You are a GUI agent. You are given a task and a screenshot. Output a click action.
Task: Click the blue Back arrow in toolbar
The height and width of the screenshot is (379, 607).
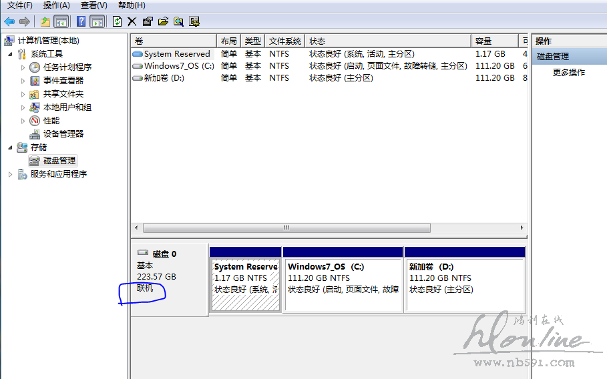point(9,21)
